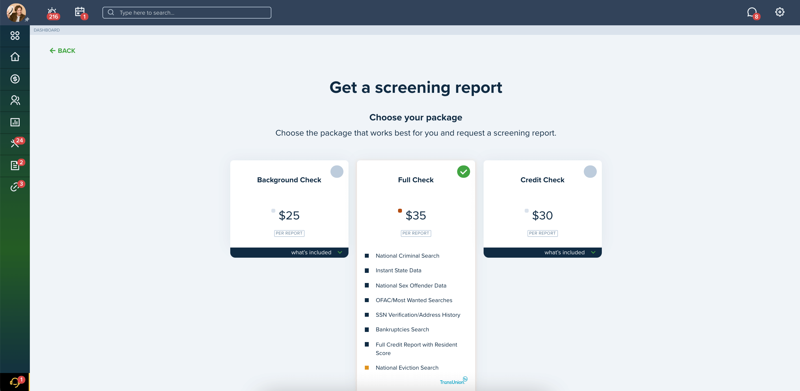Click PER REPORT label under $35
Viewport: 800px width, 391px height.
(416, 233)
